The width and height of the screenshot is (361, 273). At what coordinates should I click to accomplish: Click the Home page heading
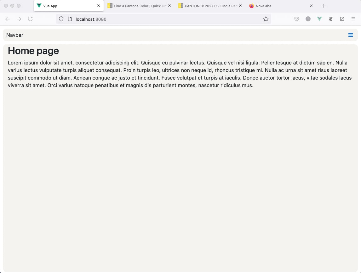pos(33,51)
